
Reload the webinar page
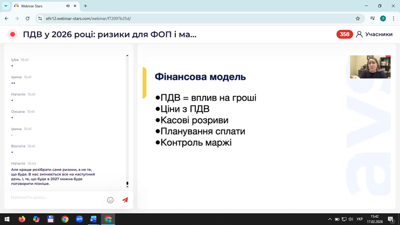coord(27,19)
